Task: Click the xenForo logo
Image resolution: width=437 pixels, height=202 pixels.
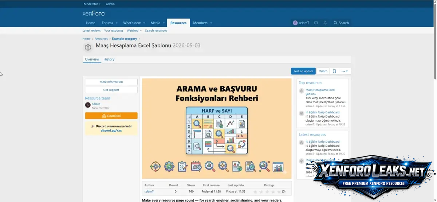Action: [x=94, y=13]
